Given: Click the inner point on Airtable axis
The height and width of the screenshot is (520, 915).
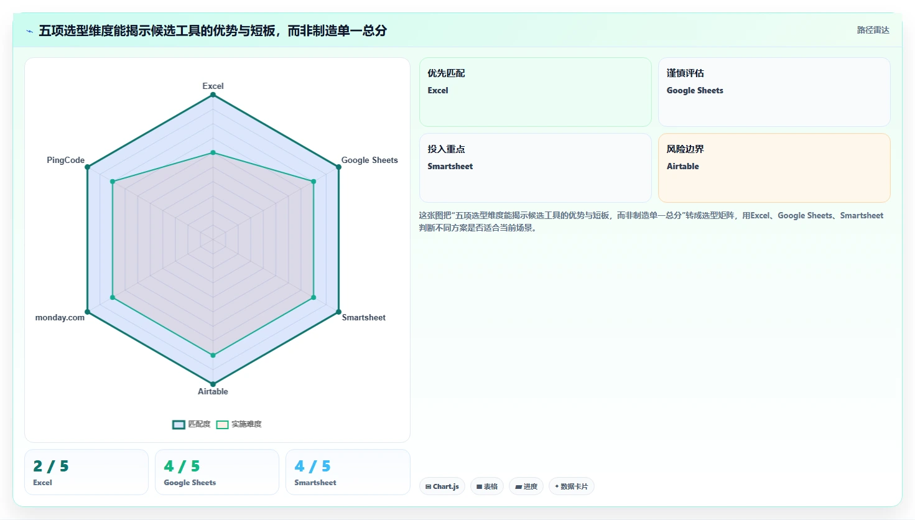Looking at the screenshot, I should tap(213, 355).
